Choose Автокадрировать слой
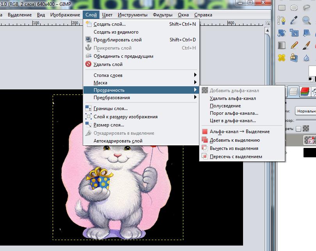 pyautogui.click(x=141, y=141)
